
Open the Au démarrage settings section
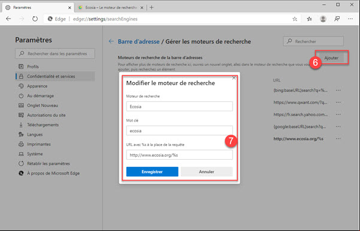[55, 96]
